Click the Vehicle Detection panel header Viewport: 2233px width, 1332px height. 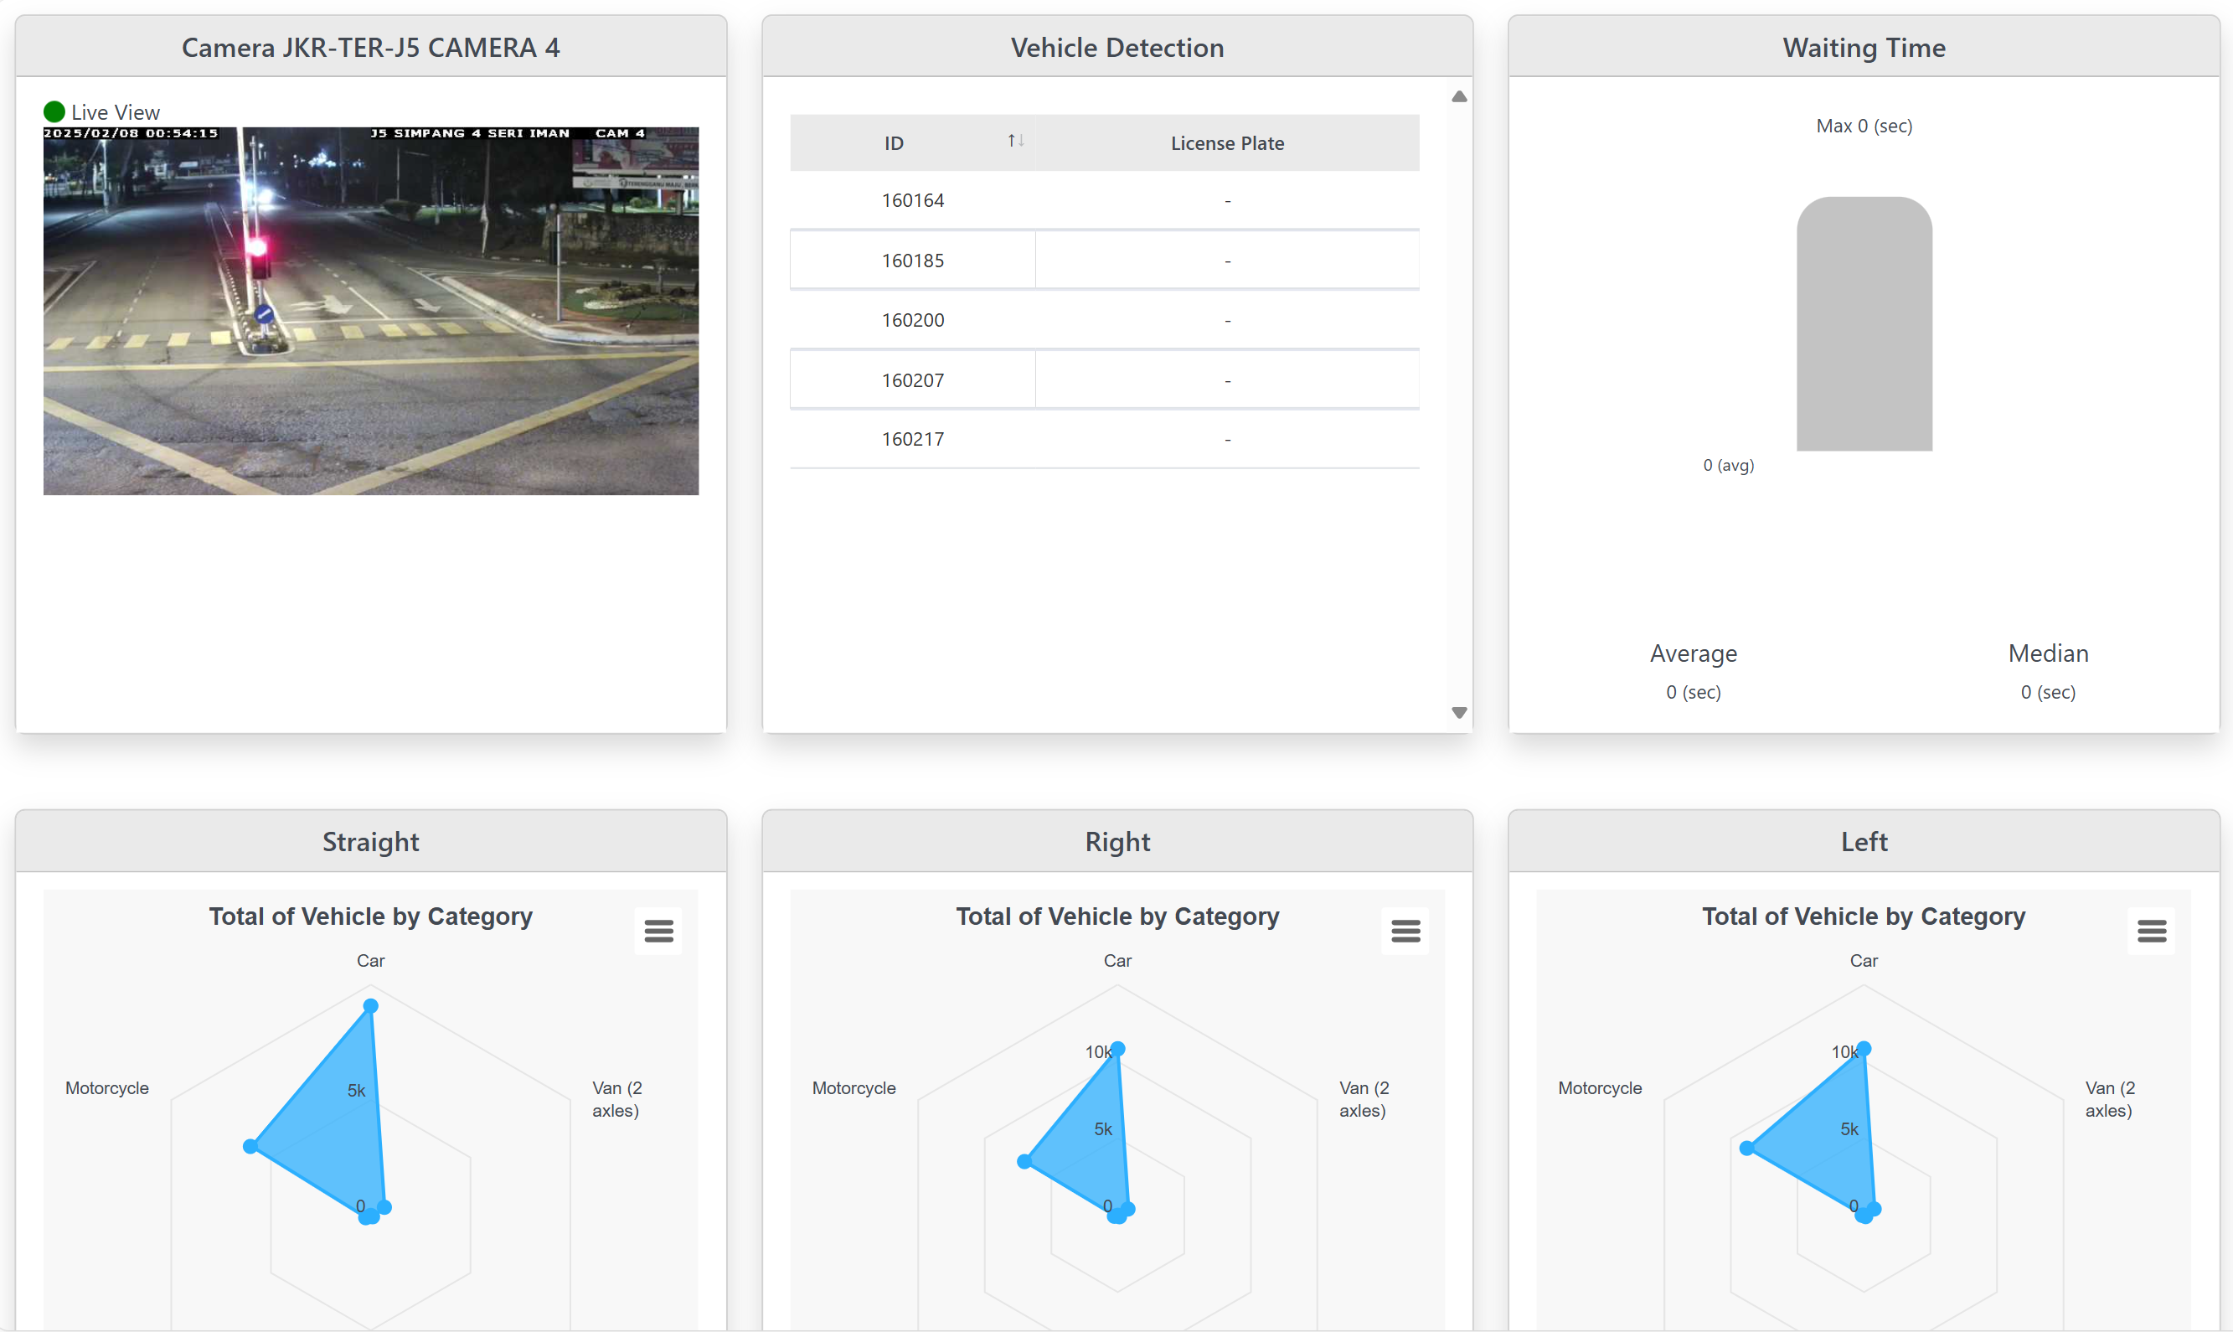[1117, 47]
